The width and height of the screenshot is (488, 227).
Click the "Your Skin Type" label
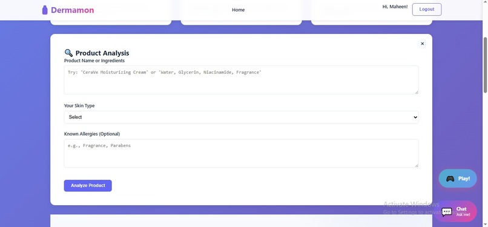pos(79,106)
